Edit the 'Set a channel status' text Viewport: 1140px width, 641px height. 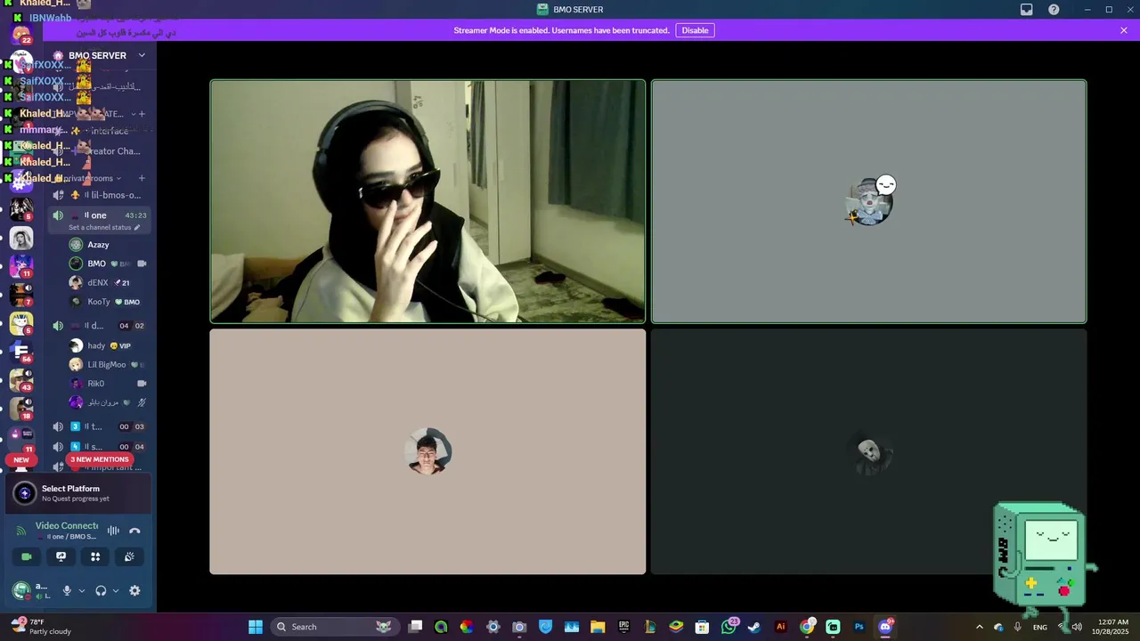pyautogui.click(x=104, y=228)
